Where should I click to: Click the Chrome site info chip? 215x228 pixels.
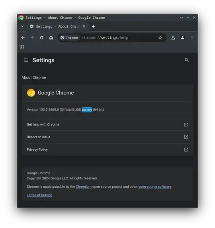click(x=69, y=38)
